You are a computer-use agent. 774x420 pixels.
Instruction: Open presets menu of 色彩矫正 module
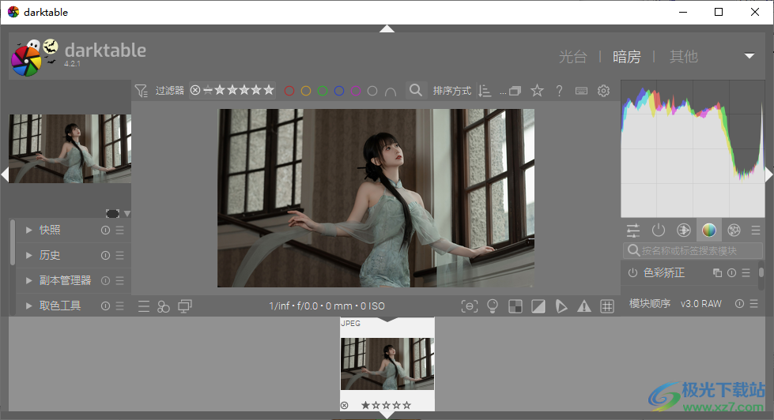tap(746, 272)
